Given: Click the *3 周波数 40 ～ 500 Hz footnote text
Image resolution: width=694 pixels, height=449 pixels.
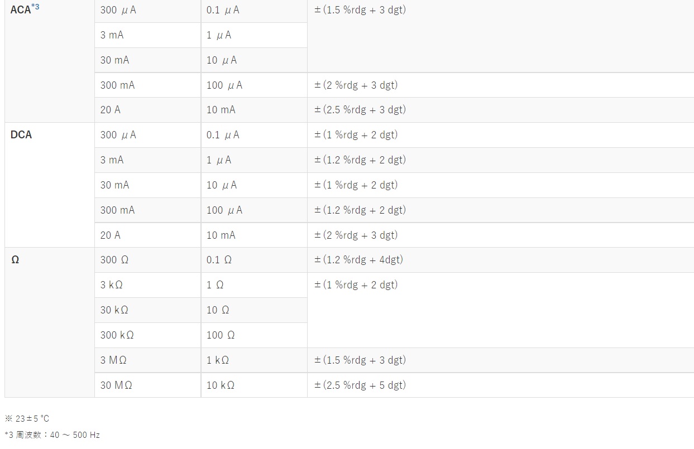Looking at the screenshot, I should point(52,435).
